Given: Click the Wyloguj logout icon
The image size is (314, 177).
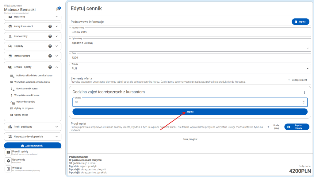Looking at the screenshot, I should (8, 169).
